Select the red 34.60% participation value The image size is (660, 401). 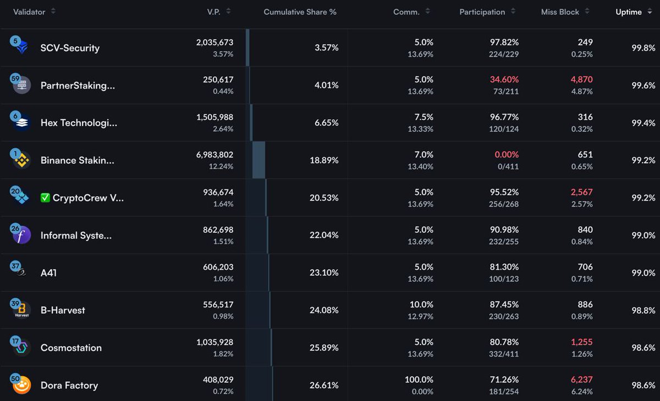504,80
